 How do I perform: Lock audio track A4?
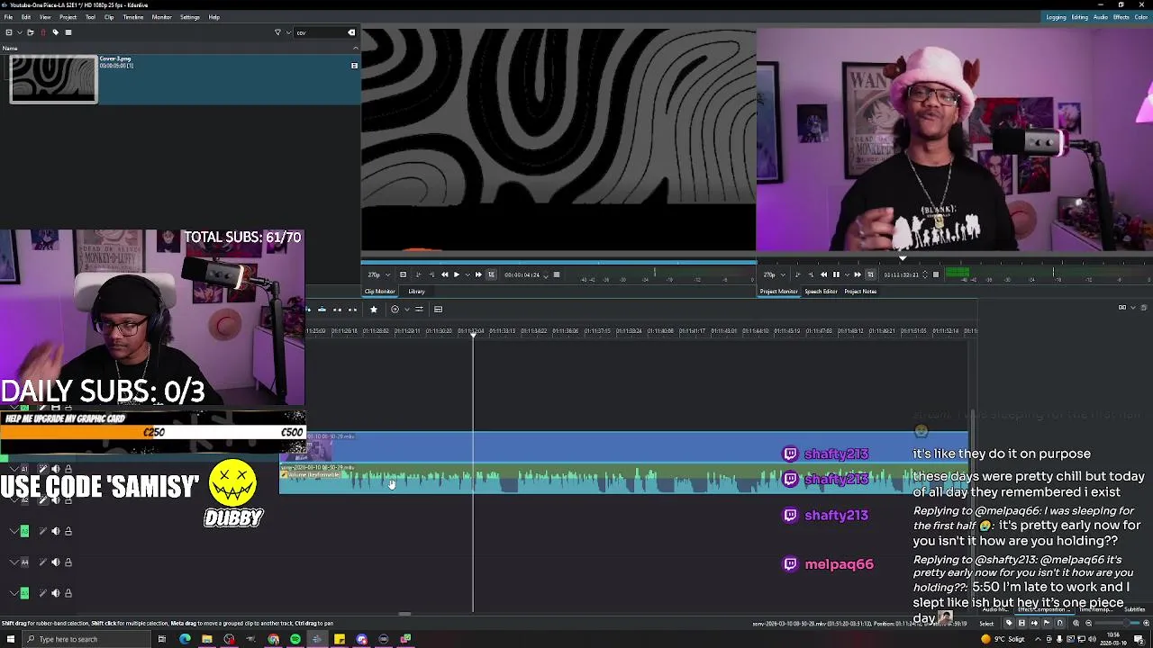(x=68, y=562)
